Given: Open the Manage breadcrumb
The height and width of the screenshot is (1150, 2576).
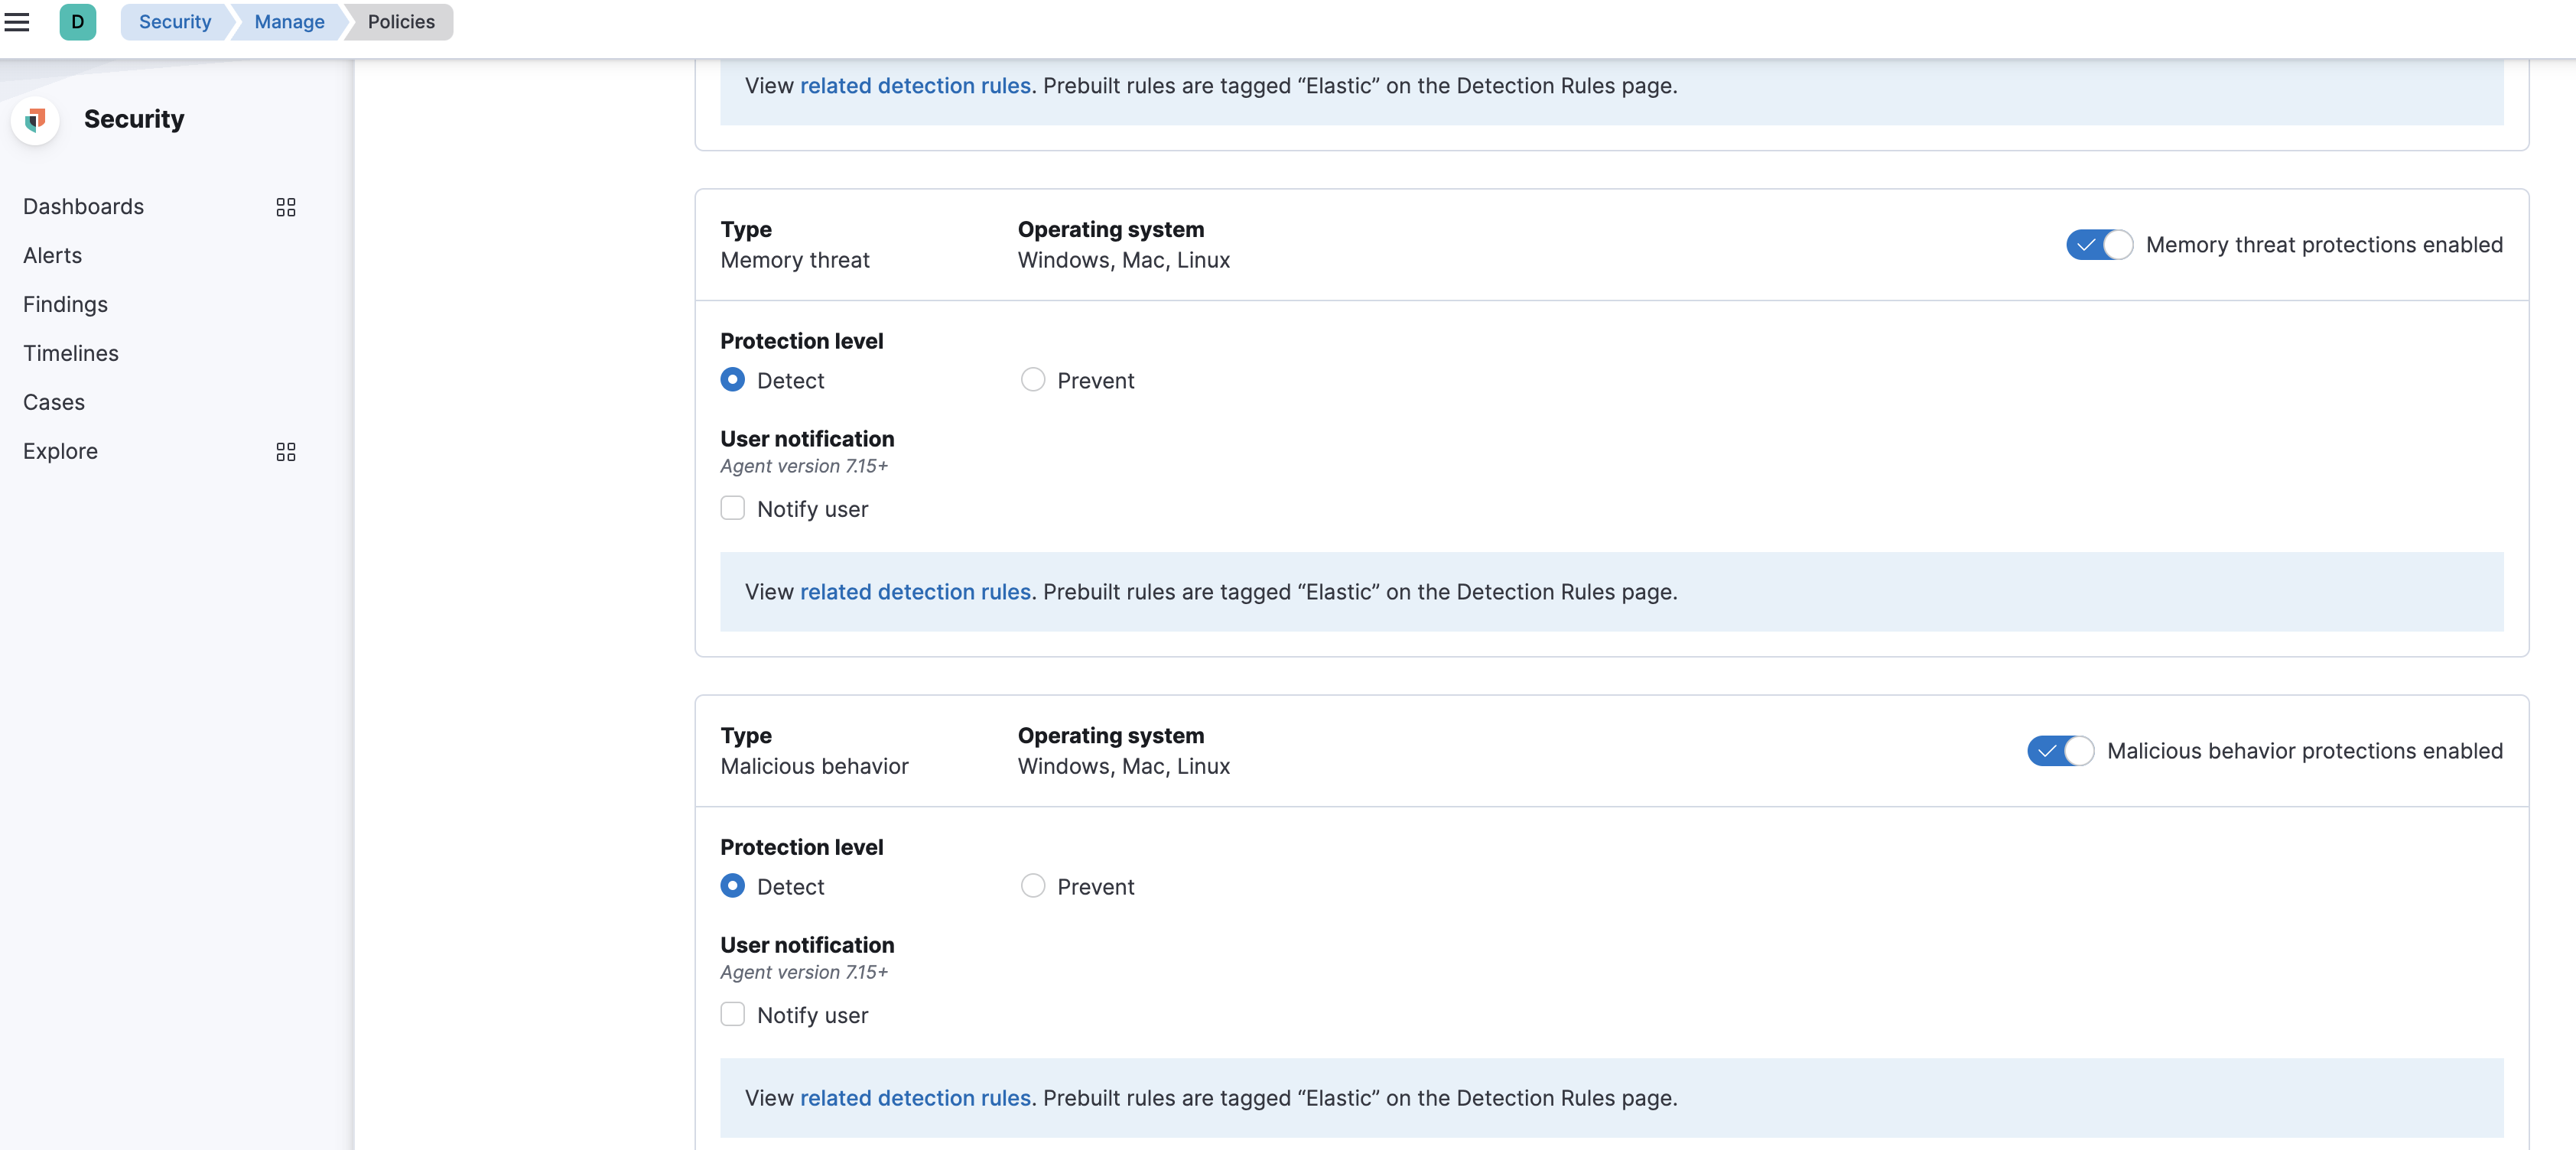Looking at the screenshot, I should 289,21.
